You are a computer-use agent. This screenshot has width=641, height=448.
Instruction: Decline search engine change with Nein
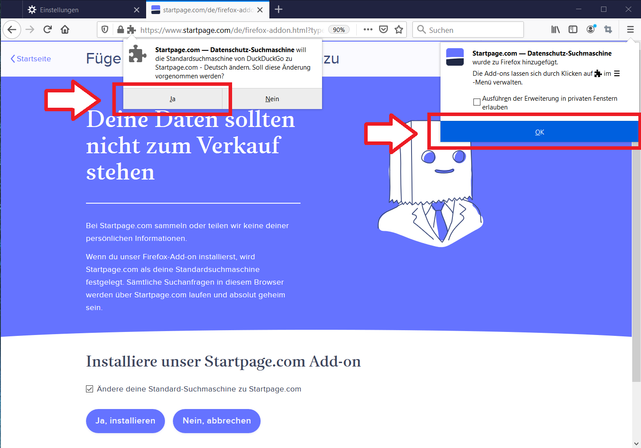pos(272,99)
